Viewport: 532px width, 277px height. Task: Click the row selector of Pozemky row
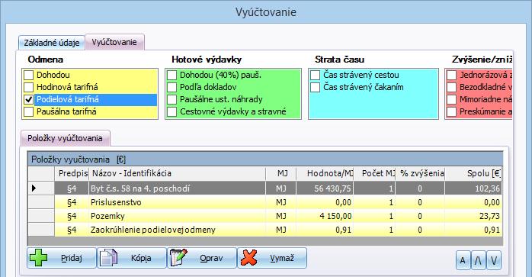pos(41,216)
